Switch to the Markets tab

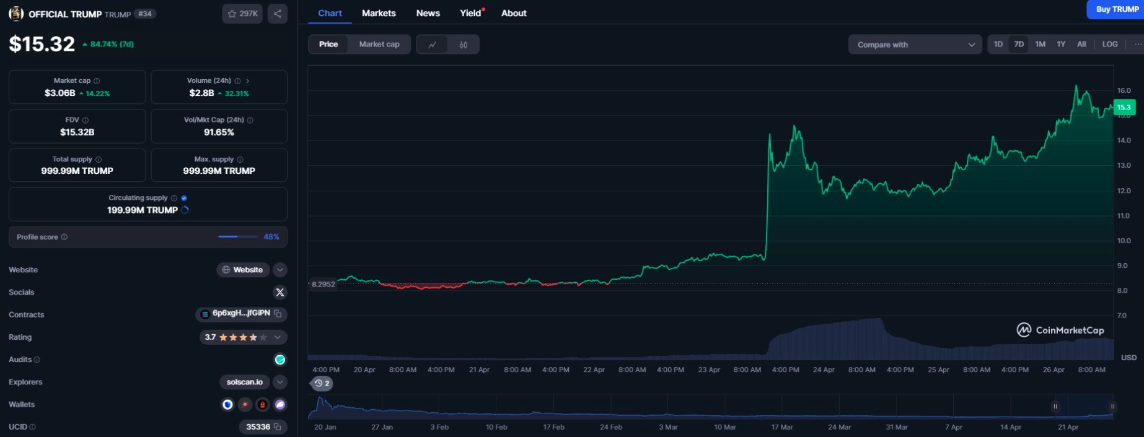pyautogui.click(x=379, y=13)
